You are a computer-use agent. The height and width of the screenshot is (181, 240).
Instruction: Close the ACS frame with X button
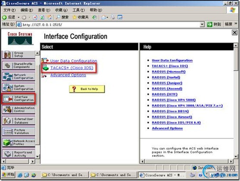click(x=235, y=33)
